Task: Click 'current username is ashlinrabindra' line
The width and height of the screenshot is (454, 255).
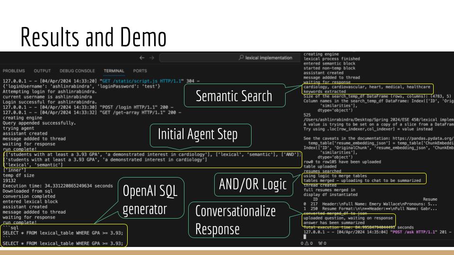Action: (x=47, y=97)
